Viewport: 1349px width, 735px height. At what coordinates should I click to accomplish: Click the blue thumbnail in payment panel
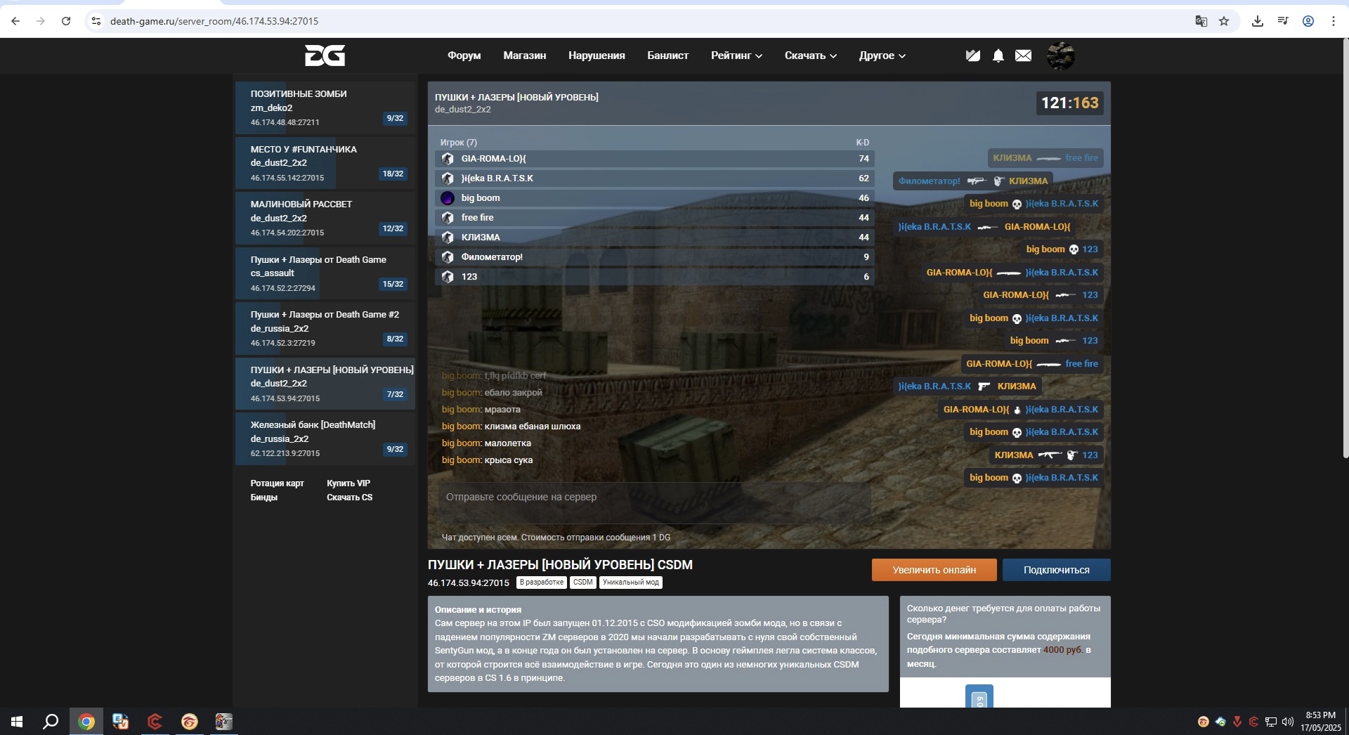979,696
